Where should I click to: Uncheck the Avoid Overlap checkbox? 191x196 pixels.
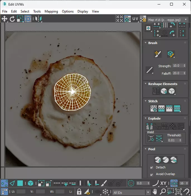(x=152, y=175)
